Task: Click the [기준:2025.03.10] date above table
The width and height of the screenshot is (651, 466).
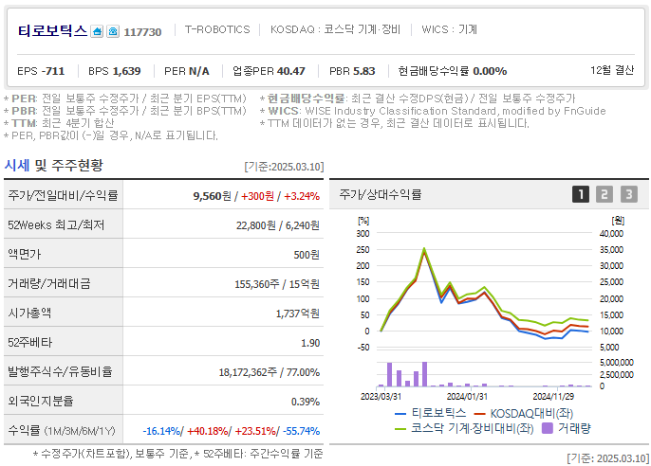Action: tap(284, 167)
